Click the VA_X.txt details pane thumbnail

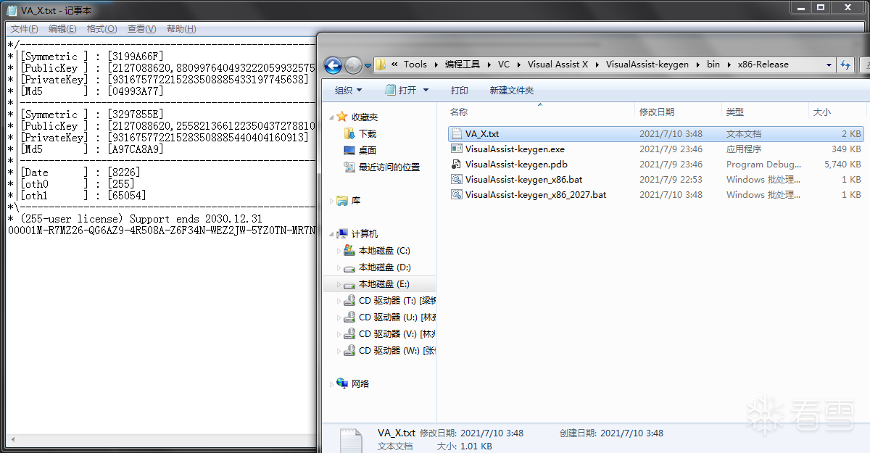[351, 439]
